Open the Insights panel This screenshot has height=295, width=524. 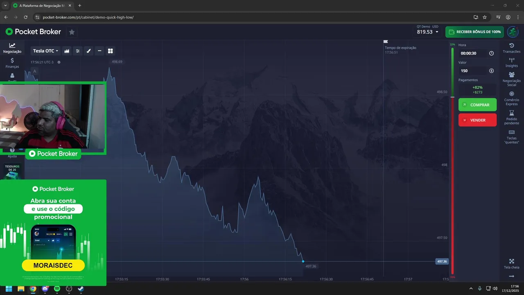[511, 63]
